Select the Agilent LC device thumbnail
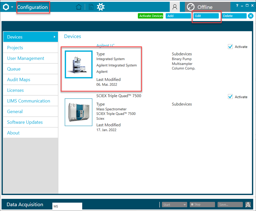The image size is (256, 211). [x=78, y=64]
